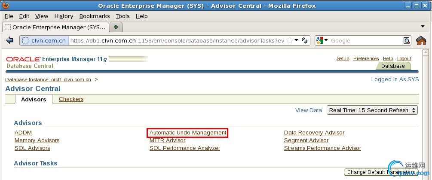Click the browser Back arrow button
Viewport: 432px width, 180px height.
click(x=9, y=40)
